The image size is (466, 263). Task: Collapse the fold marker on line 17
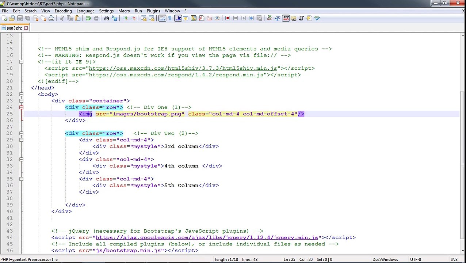click(x=21, y=62)
